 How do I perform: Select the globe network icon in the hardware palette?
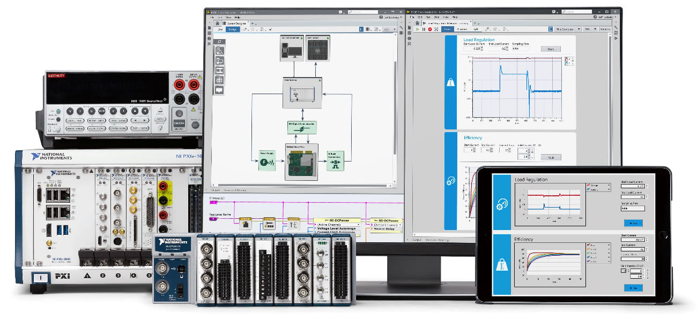(219, 80)
